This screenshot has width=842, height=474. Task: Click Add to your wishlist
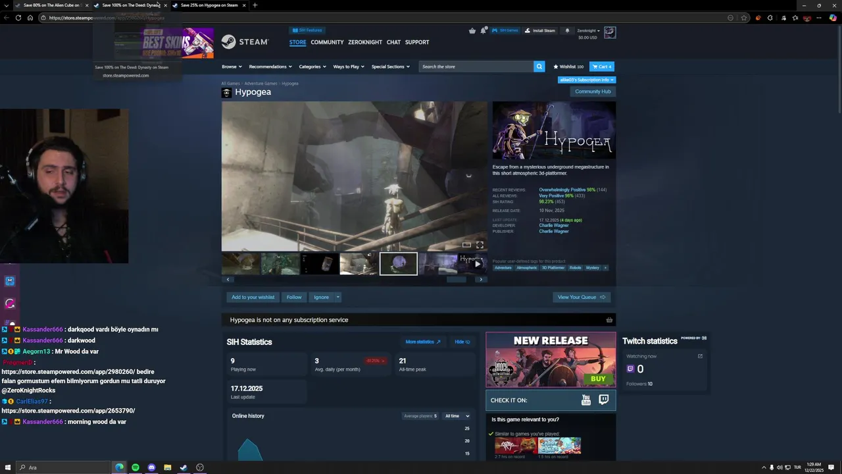[x=253, y=297]
